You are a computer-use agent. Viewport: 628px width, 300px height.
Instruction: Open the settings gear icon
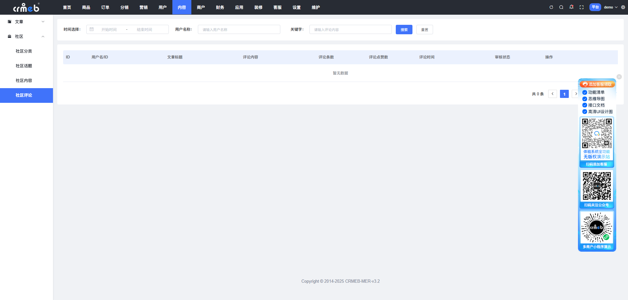pyautogui.click(x=623, y=7)
